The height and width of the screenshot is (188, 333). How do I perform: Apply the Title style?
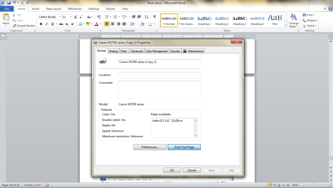275,21
